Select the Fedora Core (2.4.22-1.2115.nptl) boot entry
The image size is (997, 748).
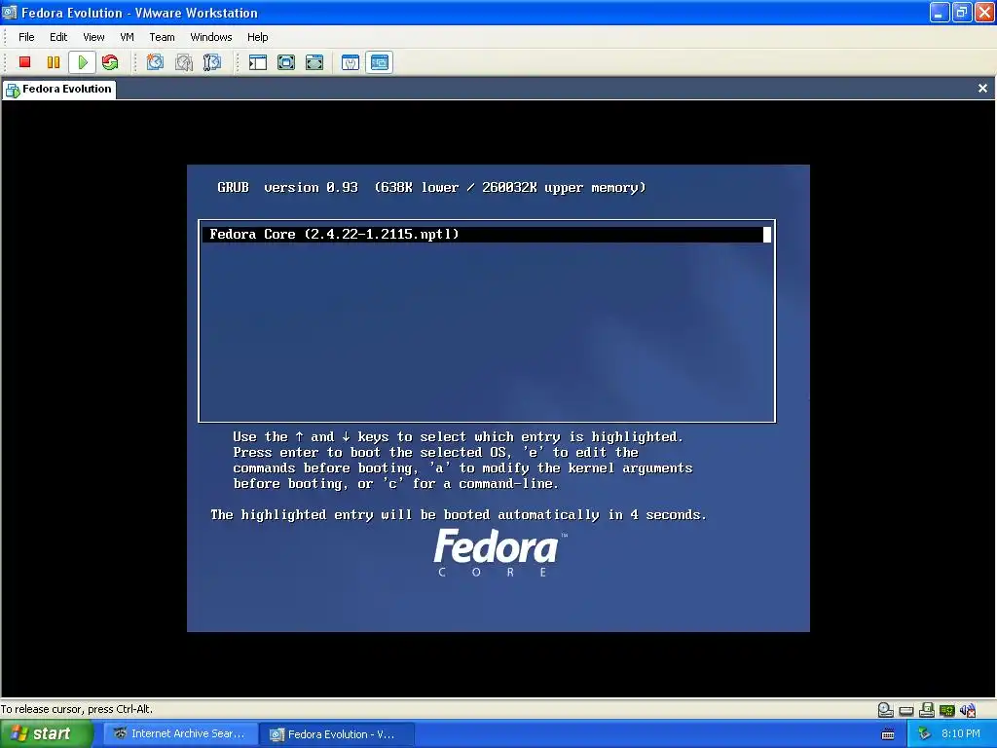(x=487, y=234)
